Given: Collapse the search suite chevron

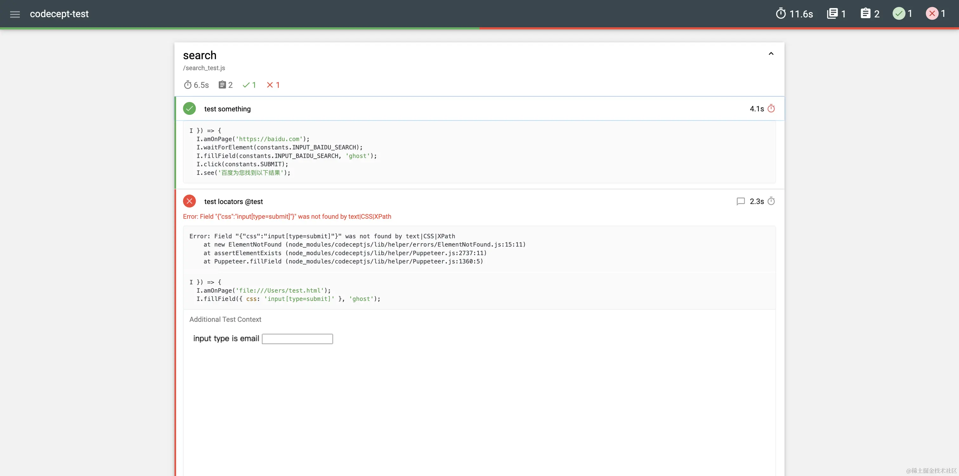Looking at the screenshot, I should [x=771, y=54].
